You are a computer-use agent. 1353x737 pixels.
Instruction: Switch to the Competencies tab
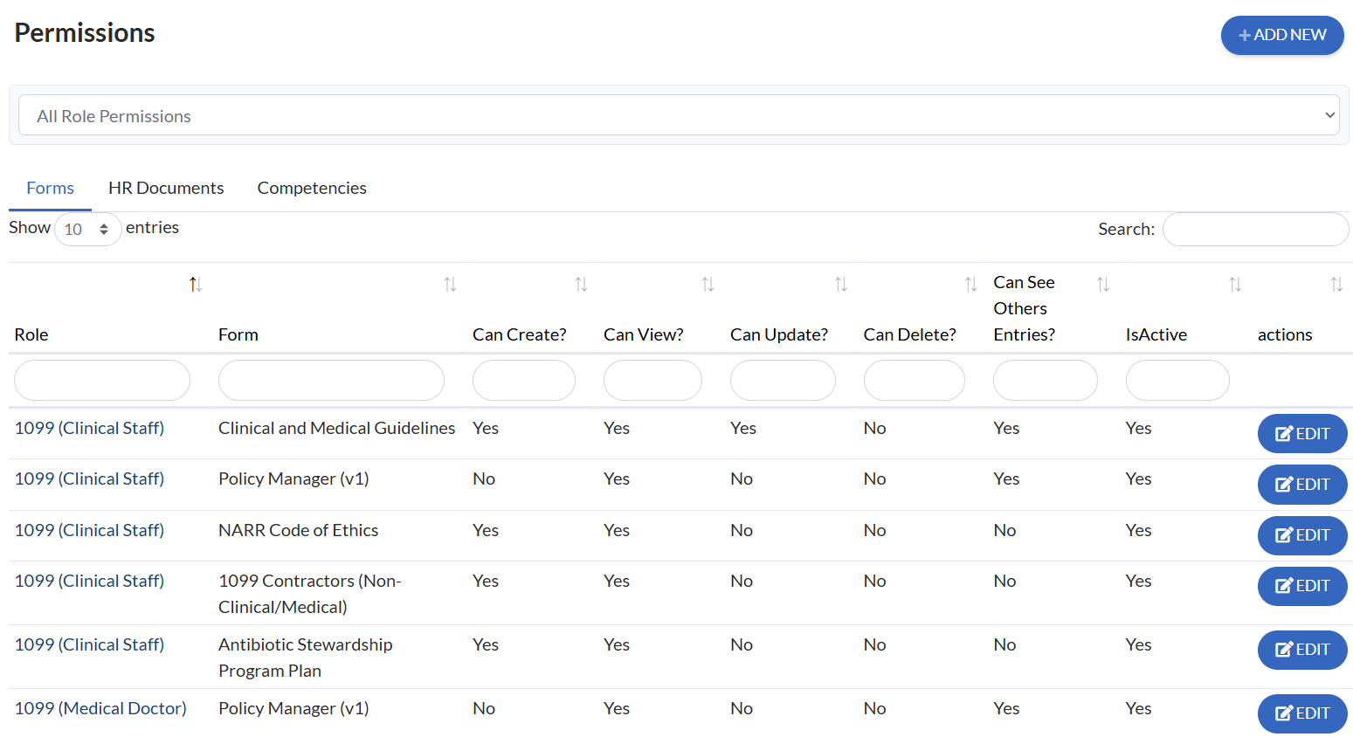(312, 189)
